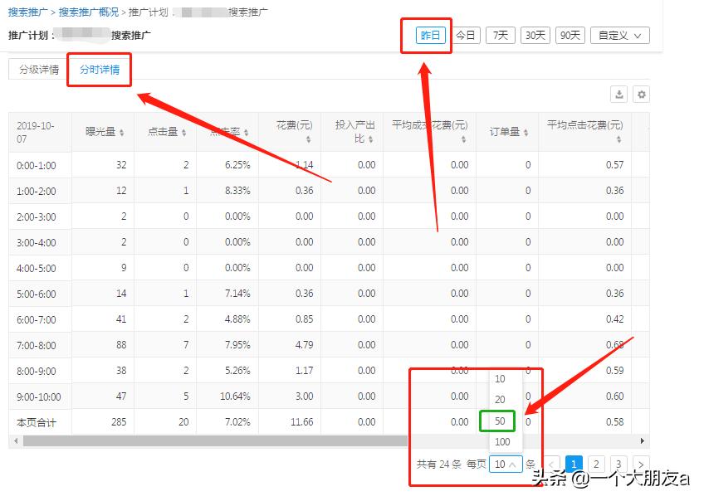Select the 昨日 date filter button
Screen dimensions: 704x501
tap(431, 36)
